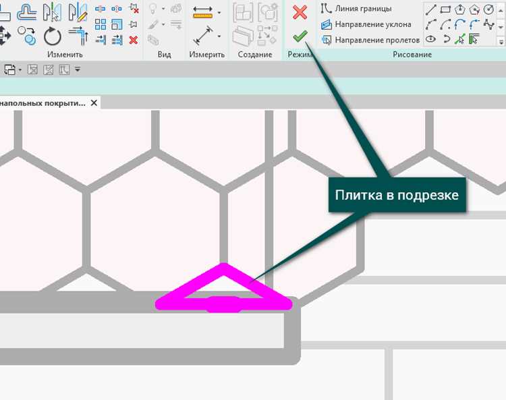Select the Array tool icon
This screenshot has width=506, height=400.
[x=101, y=24]
